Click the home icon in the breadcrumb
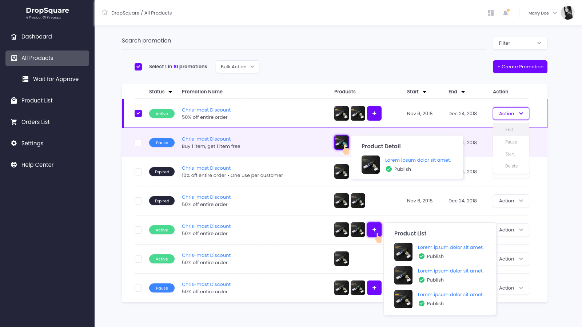This screenshot has height=327, width=582. click(105, 13)
